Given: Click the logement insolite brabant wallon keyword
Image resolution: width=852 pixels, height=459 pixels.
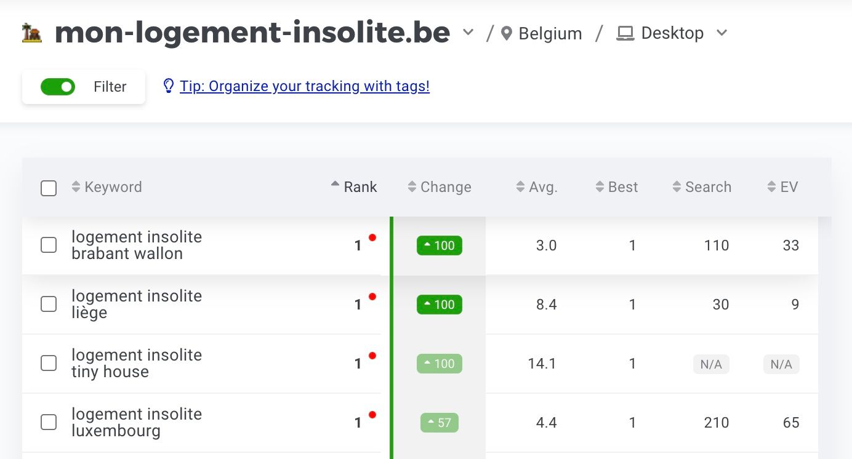Looking at the screenshot, I should tap(136, 245).
